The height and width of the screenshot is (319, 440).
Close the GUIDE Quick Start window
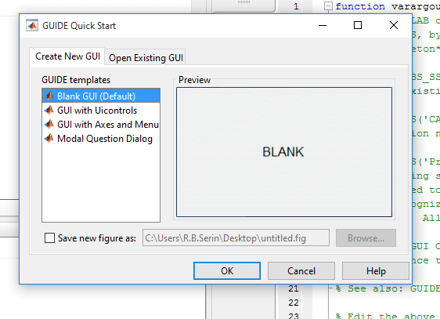pyautogui.click(x=394, y=25)
